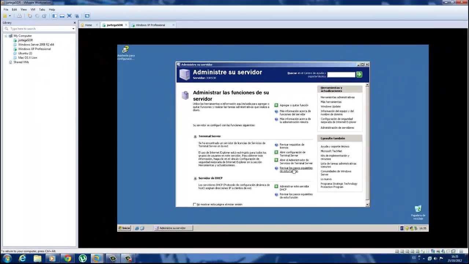Open Windows Media Player taskbar icon

point(52,258)
